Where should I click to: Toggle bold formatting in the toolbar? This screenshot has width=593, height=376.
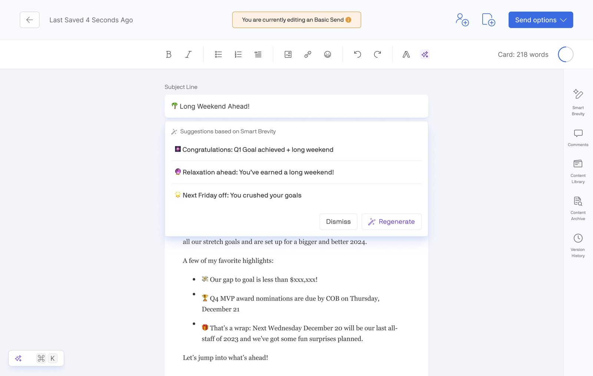tap(169, 54)
